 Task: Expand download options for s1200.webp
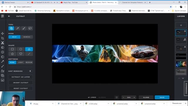click(108, 103)
